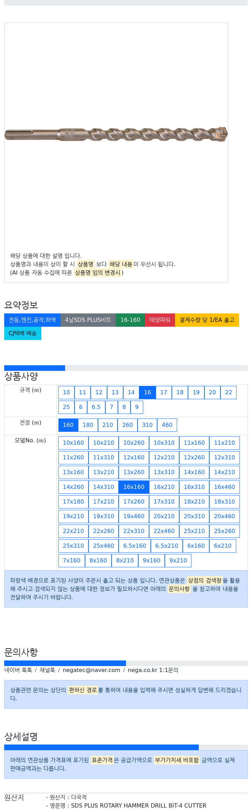Image resolution: width=252 pixels, height=810 pixels.
Task: Select diameter 25 option
Action: coord(66,407)
